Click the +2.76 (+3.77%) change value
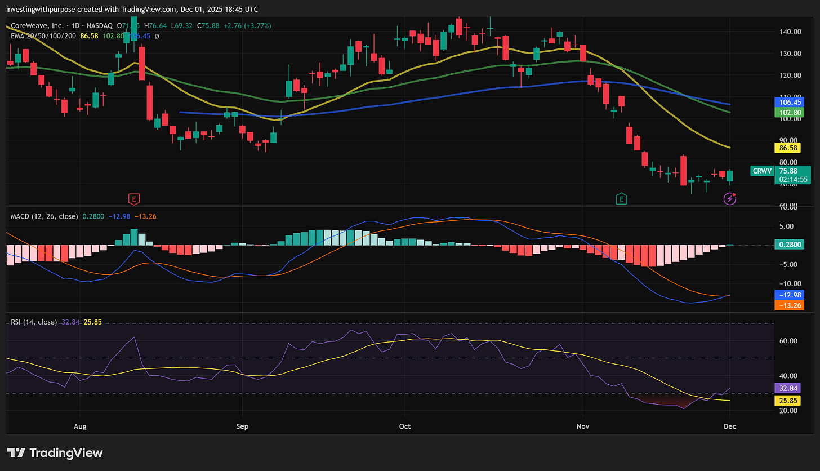Screen dimensions: 820x471 248,25
